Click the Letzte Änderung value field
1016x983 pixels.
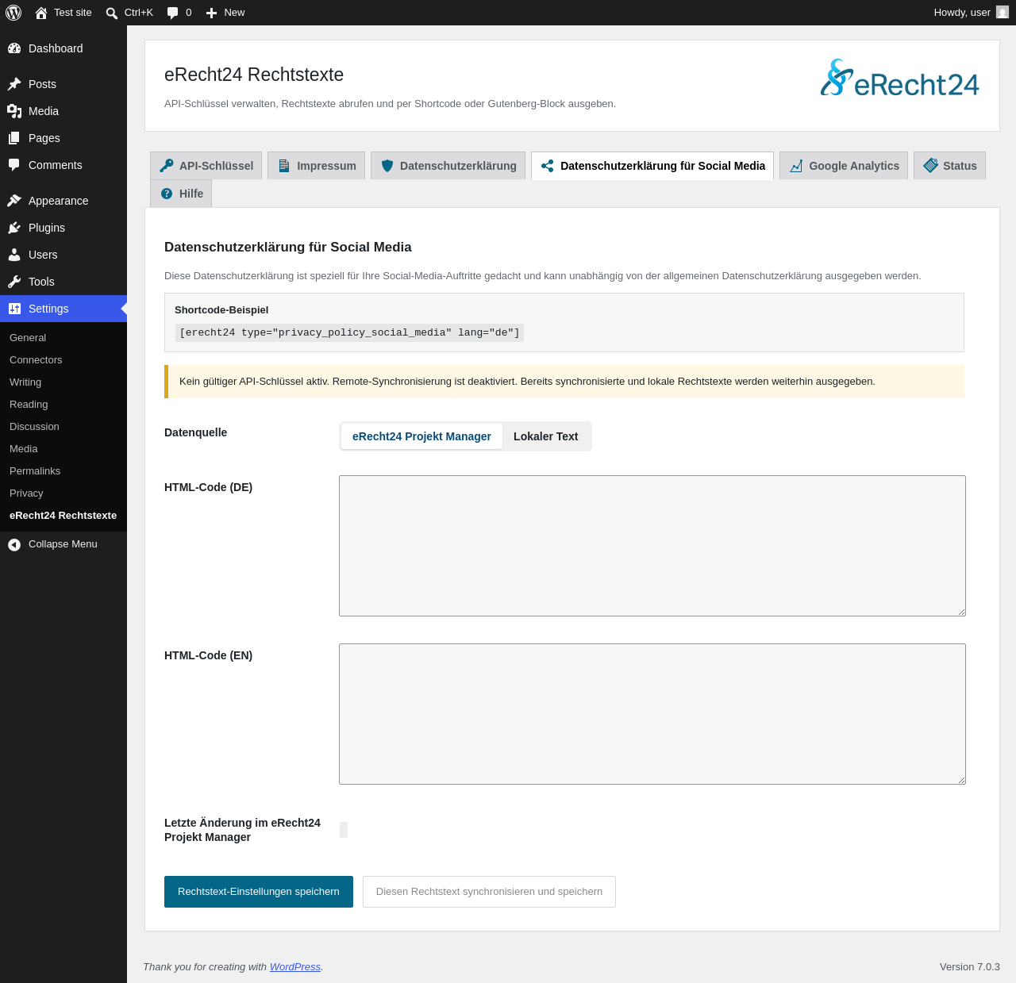click(344, 830)
